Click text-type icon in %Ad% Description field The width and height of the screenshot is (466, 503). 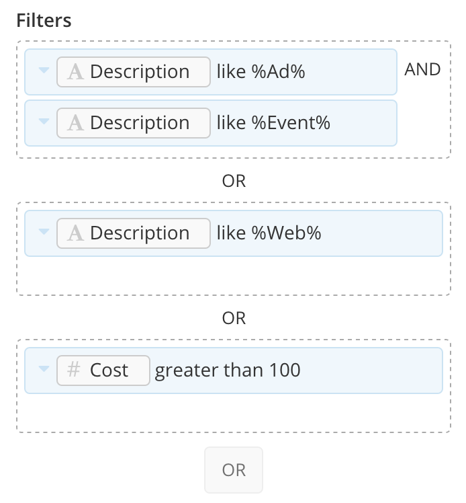click(75, 71)
